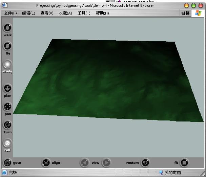
Task: Go to next viewpoint arrow
Action: [x=106, y=163]
